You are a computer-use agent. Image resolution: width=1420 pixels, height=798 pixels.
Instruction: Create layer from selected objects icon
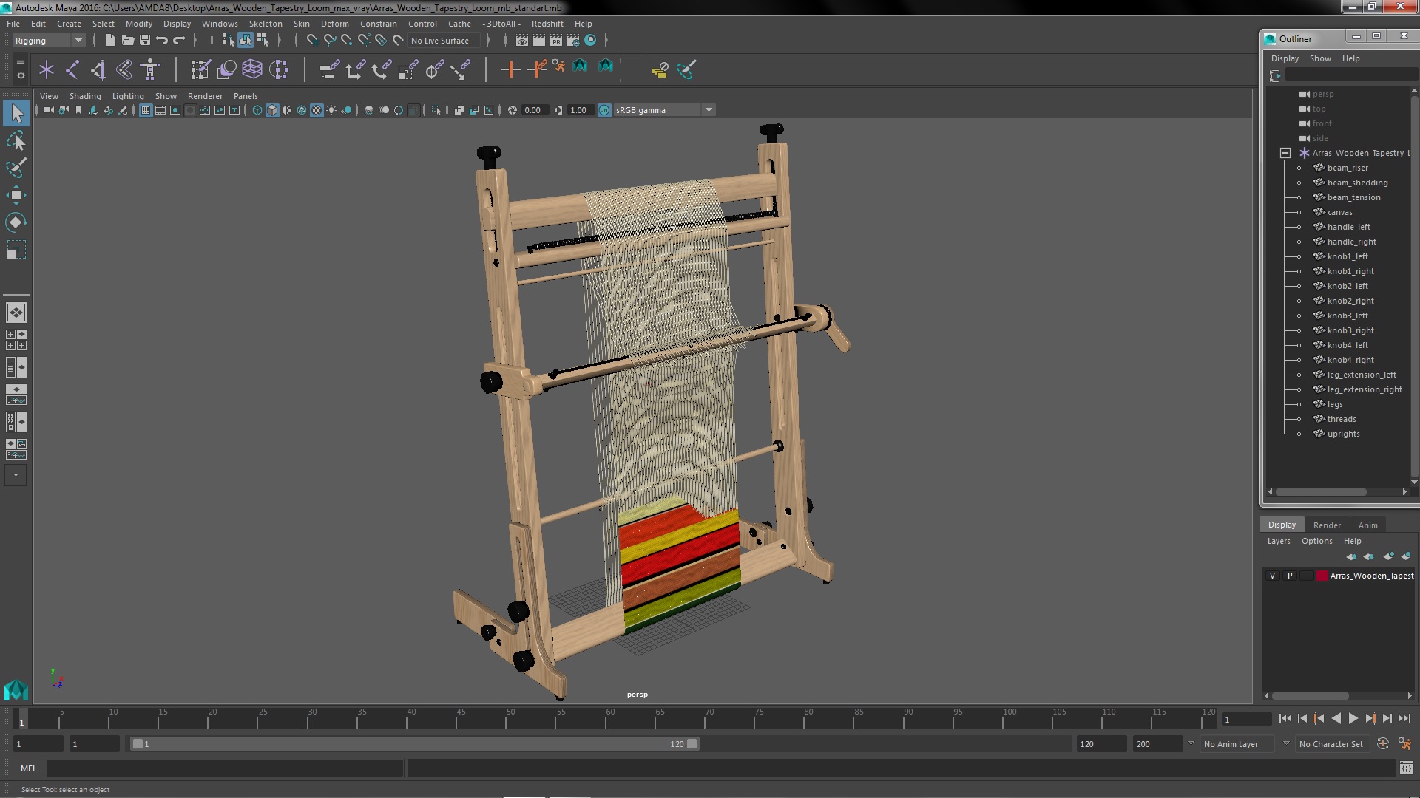pyautogui.click(x=1405, y=556)
